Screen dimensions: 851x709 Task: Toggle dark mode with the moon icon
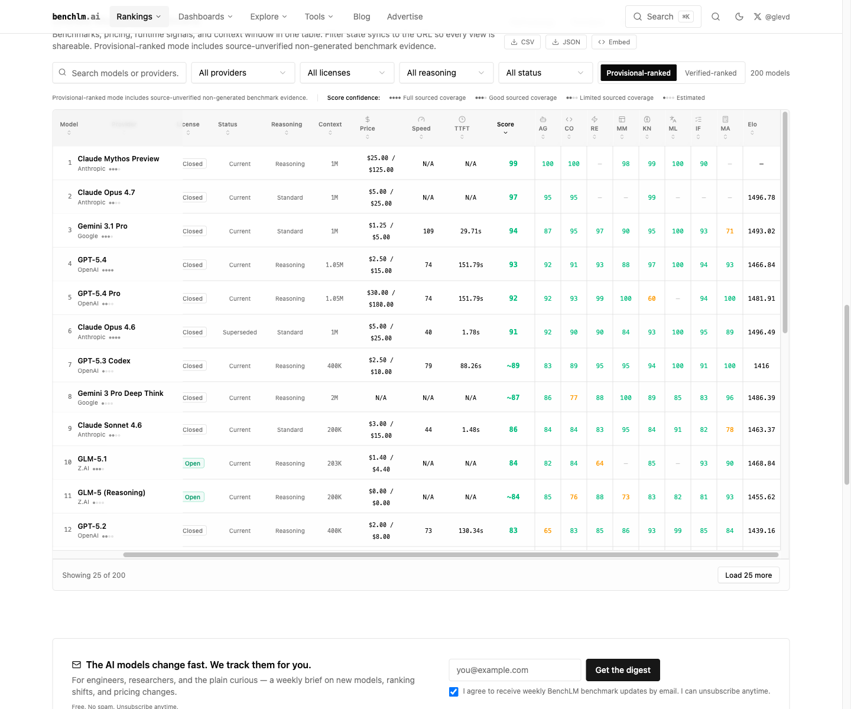[x=739, y=17]
